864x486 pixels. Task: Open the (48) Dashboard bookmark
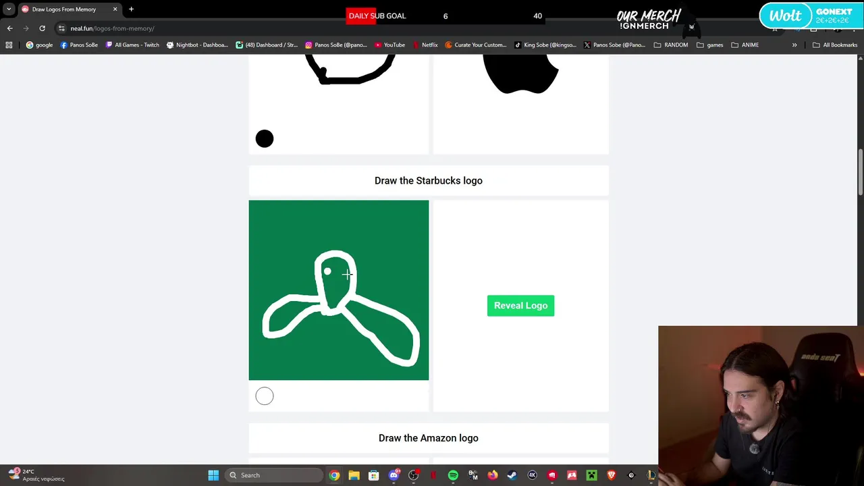coord(267,45)
